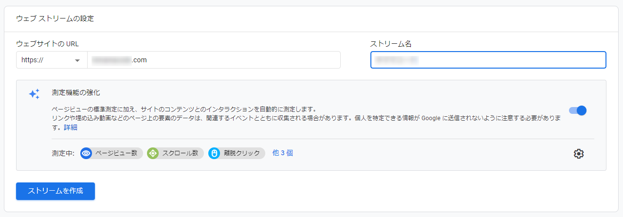Toggle the enhanced measurement switch
The image size is (623, 217).
pos(578,110)
